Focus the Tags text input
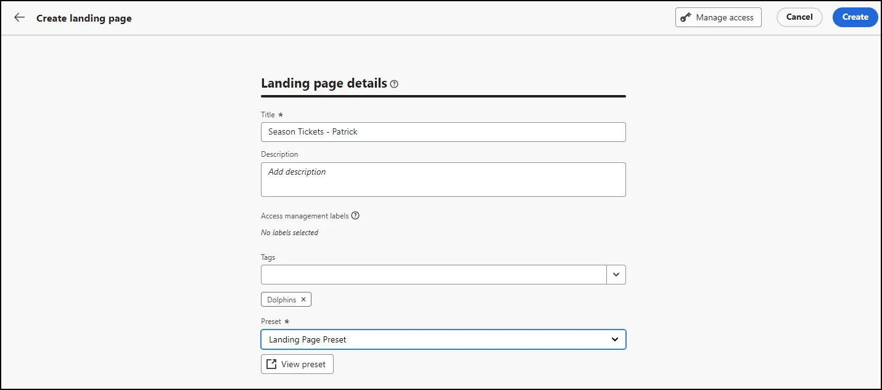The height and width of the screenshot is (390, 882). 434,275
